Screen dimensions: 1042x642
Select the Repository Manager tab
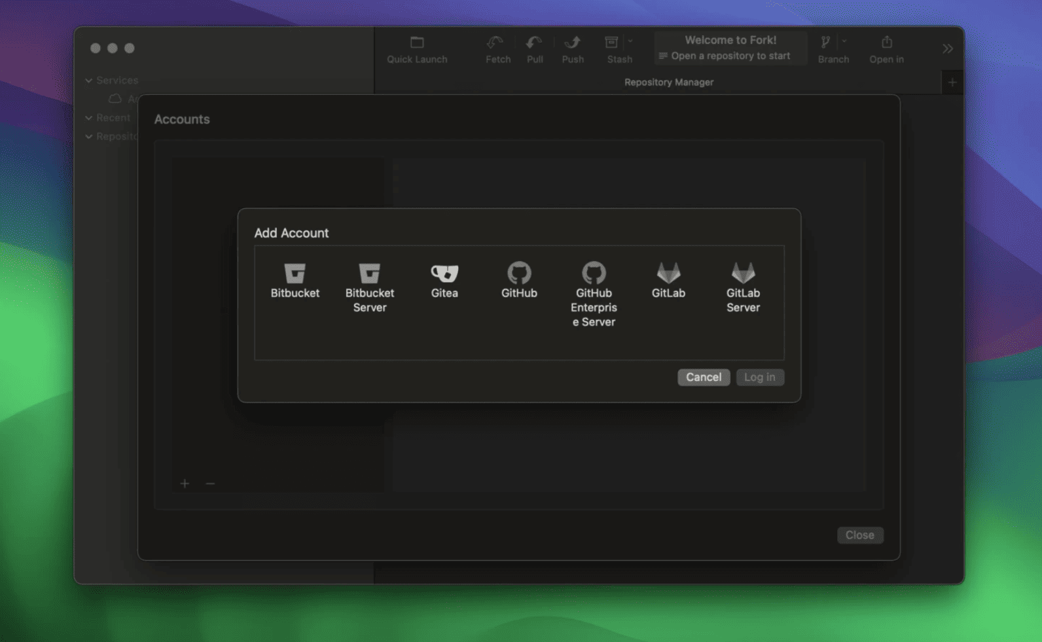669,82
